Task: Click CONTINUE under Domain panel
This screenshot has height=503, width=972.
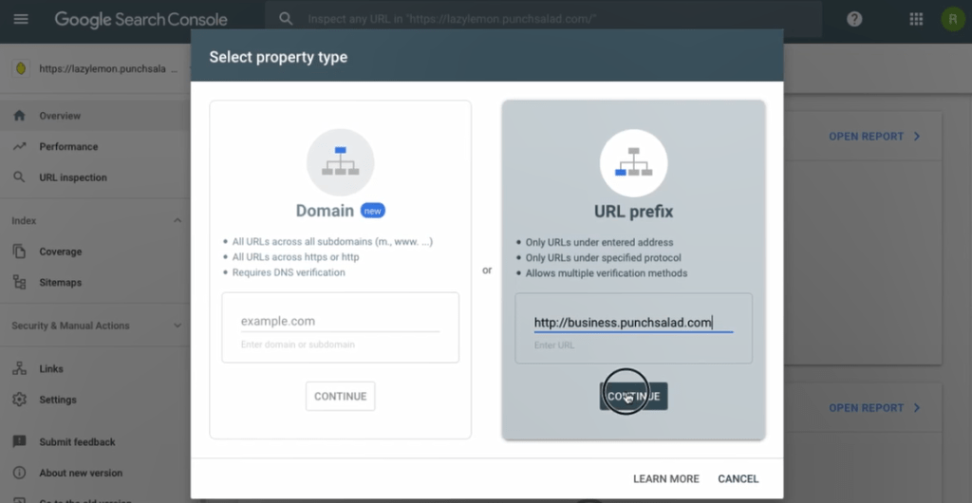Action: click(x=341, y=397)
